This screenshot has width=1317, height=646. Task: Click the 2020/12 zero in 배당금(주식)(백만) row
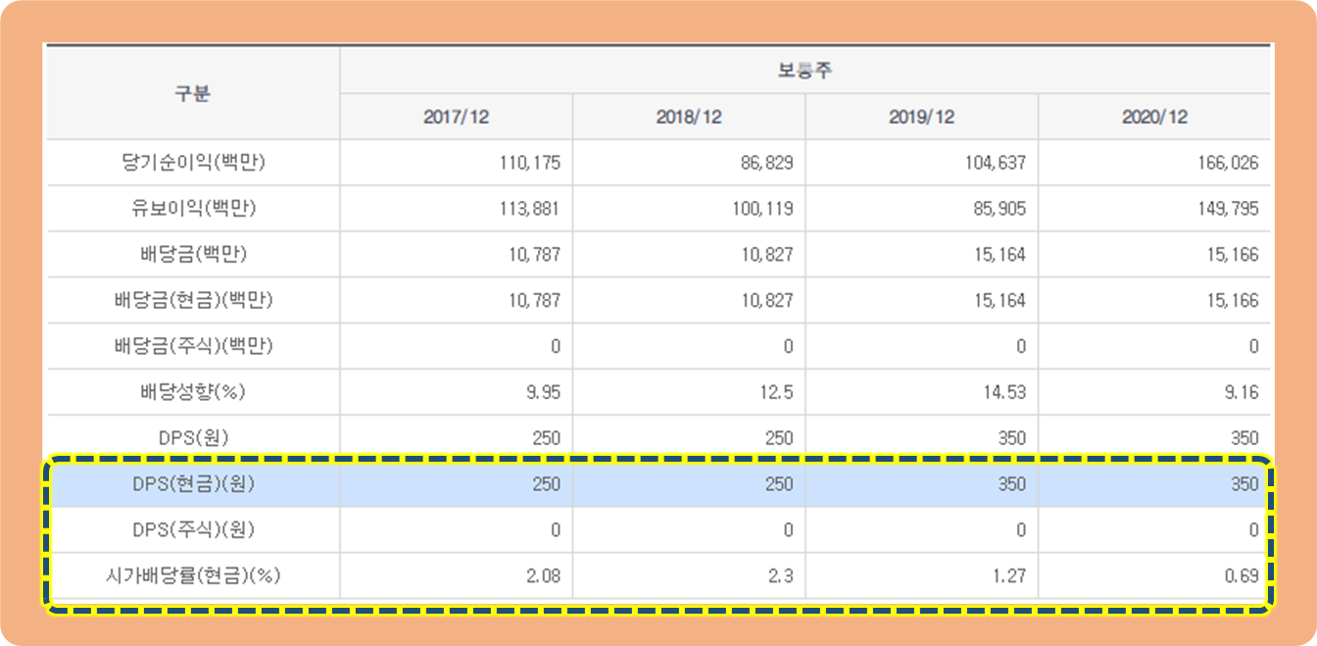1253,347
